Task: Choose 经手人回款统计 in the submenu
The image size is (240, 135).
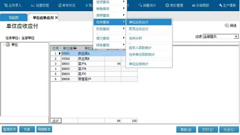Action: coord(149,48)
